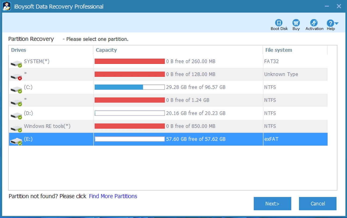Image resolution: width=347 pixels, height=218 pixels.
Task: Click the SYSTEM(*) drive icon
Action: [x=16, y=61]
